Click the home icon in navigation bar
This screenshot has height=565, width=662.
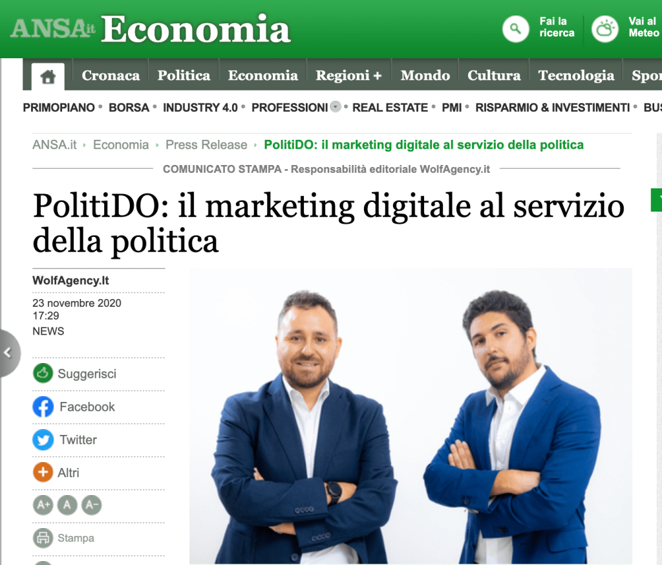coord(48,76)
